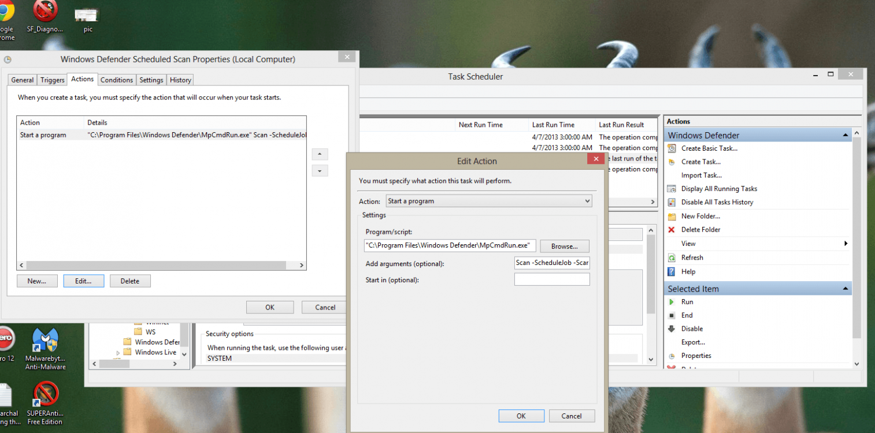Image resolution: width=875 pixels, height=433 pixels.
Task: Click the End stop square icon
Action: coord(672,315)
